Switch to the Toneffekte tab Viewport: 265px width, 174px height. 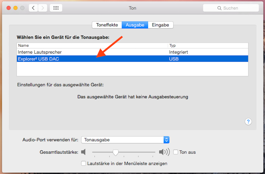(x=107, y=25)
